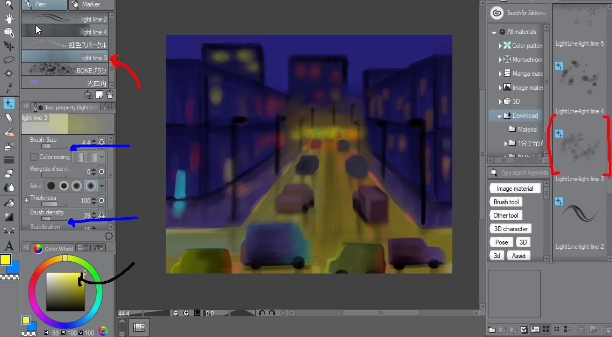The width and height of the screenshot is (612, 337).
Task: Rotate canvas left icon
Action: [x=262, y=313]
